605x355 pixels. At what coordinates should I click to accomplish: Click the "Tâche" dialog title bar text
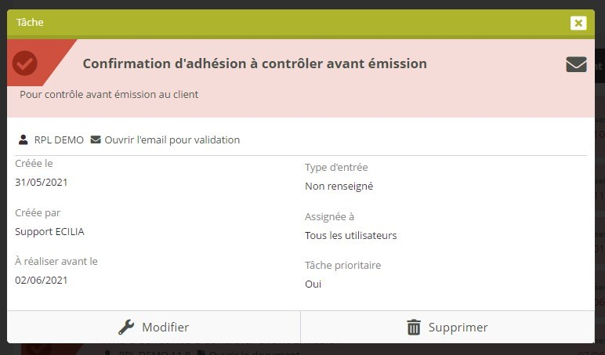click(x=30, y=23)
